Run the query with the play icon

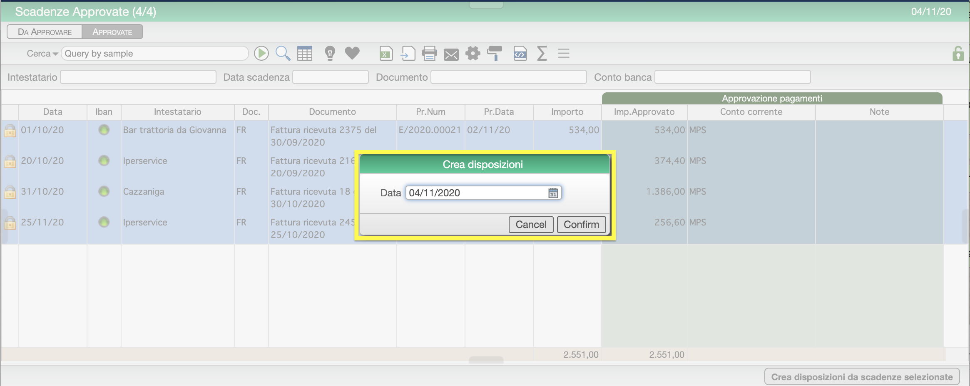tap(261, 53)
